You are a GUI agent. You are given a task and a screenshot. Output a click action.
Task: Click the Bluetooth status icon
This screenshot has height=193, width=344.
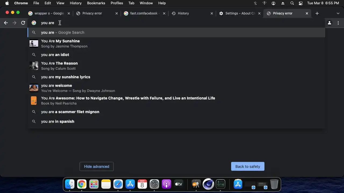click(x=255, y=3)
